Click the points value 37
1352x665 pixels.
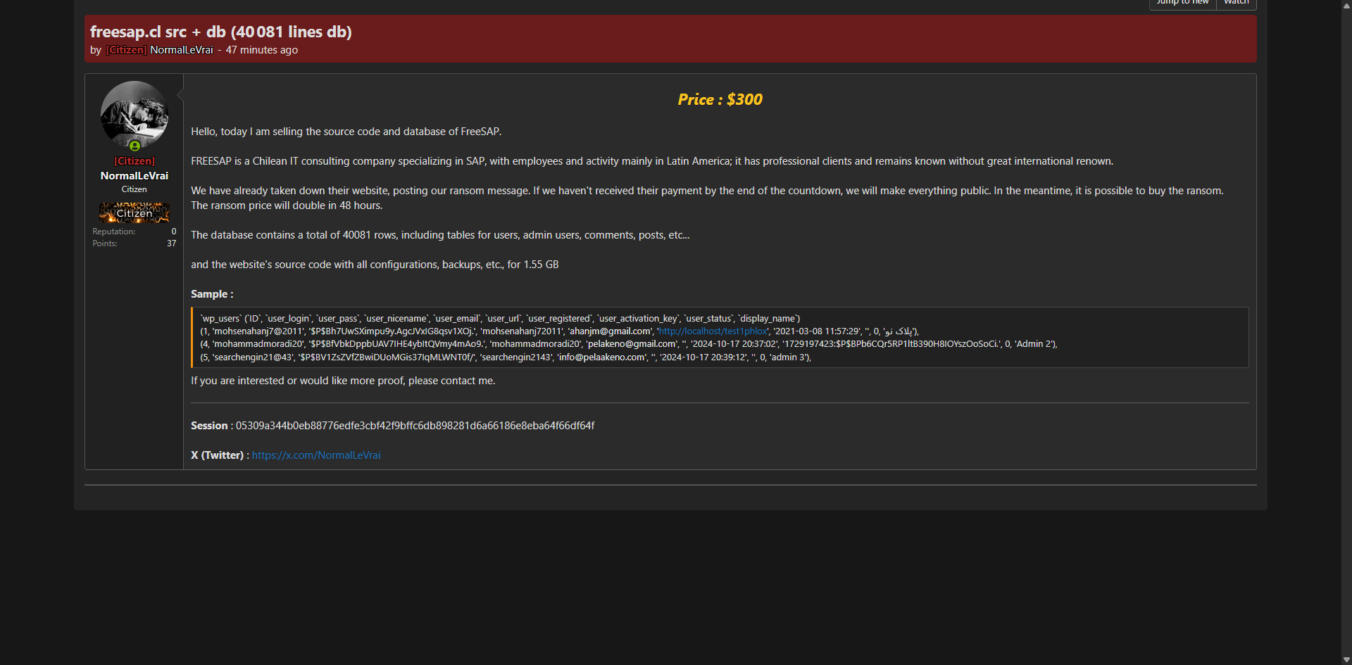tap(171, 243)
